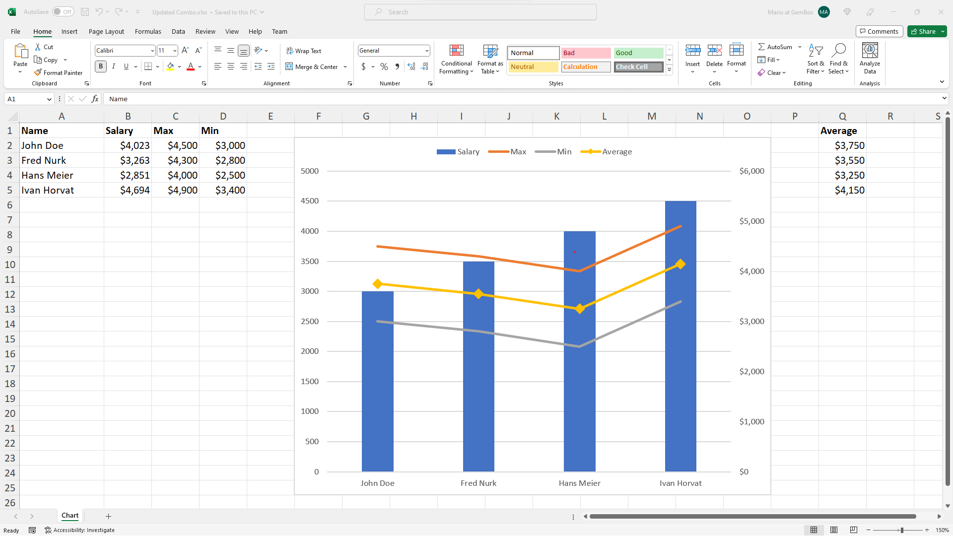Open the General number format dropdown
This screenshot has height=536, width=953.
(426, 51)
